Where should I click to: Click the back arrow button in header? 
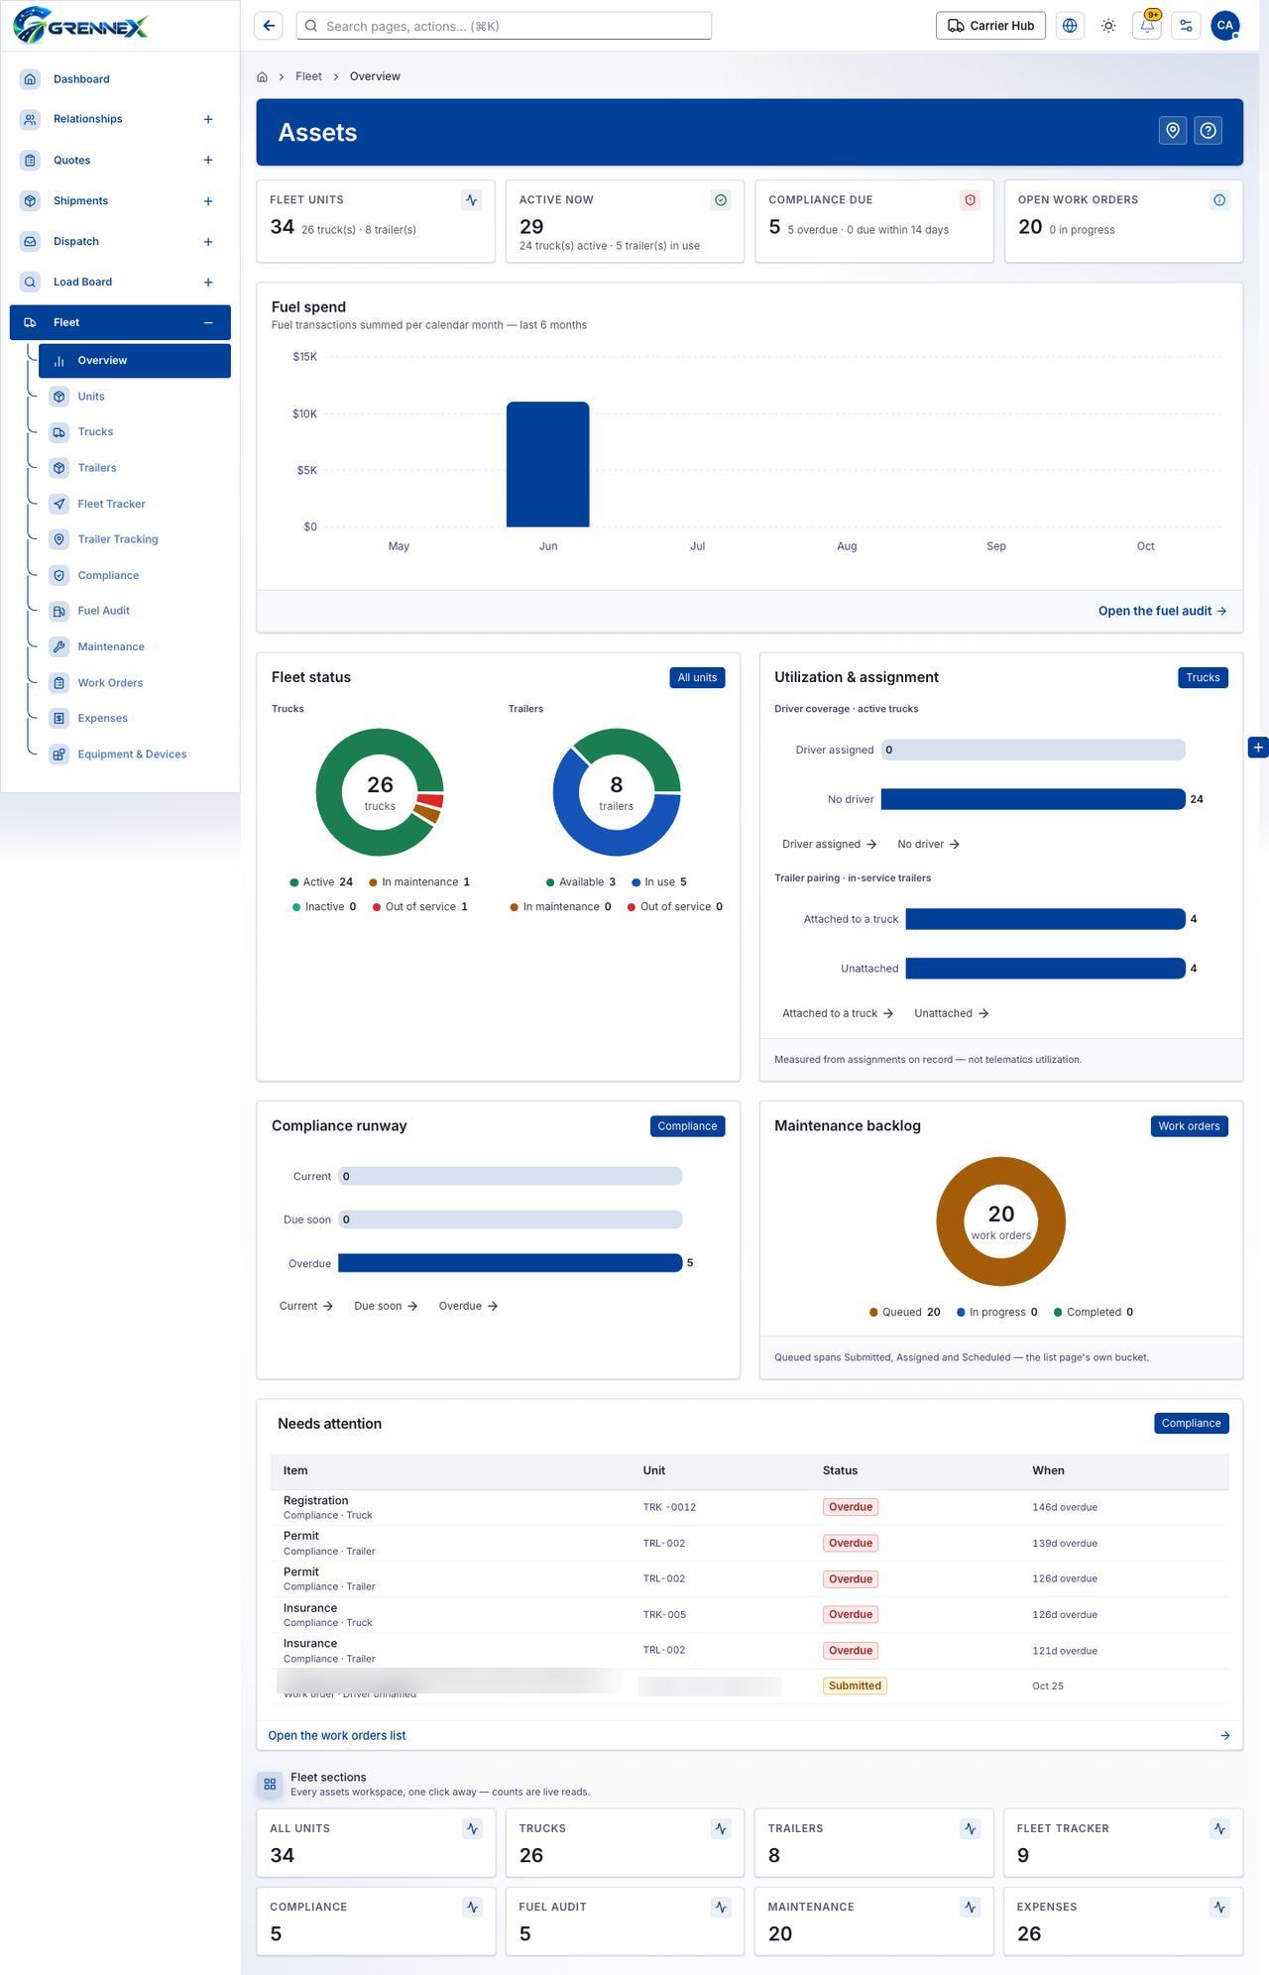point(269,26)
